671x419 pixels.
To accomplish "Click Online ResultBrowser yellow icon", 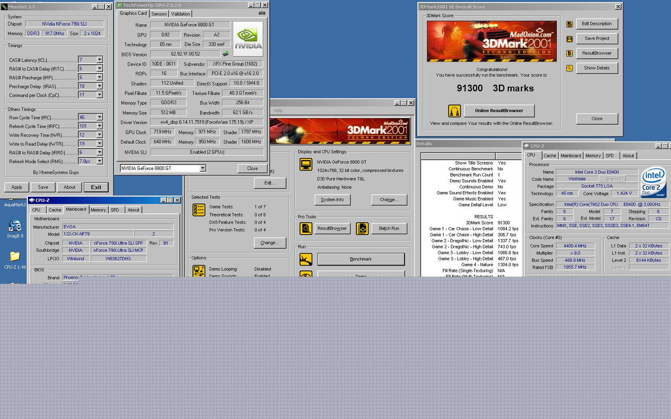I will (x=454, y=110).
